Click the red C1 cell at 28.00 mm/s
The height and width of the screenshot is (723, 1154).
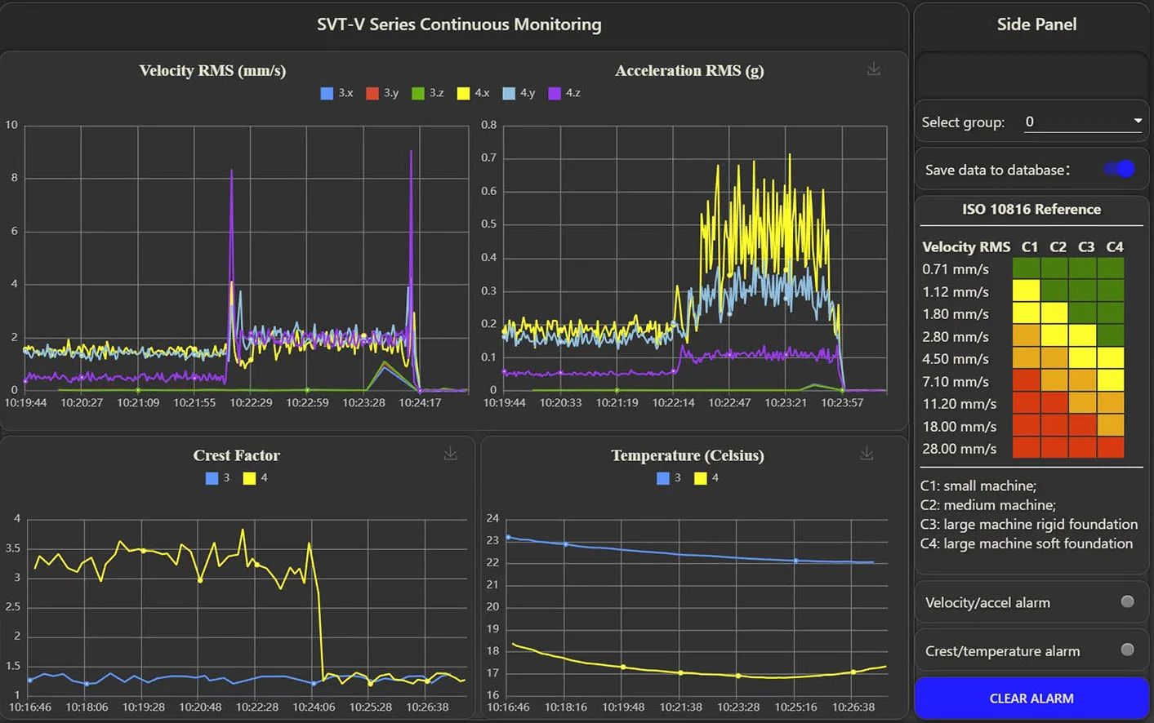point(1026,448)
